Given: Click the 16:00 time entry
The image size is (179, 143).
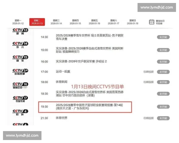Looking at the screenshot, I should click(44, 62).
